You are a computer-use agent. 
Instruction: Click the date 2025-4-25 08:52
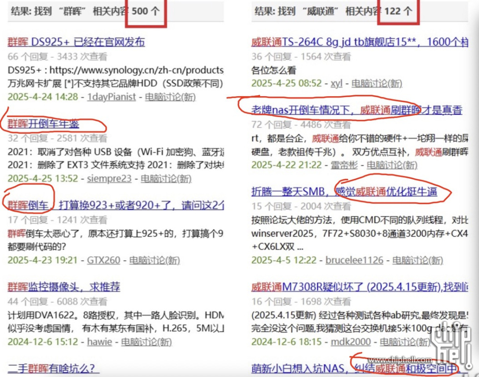click(x=286, y=83)
